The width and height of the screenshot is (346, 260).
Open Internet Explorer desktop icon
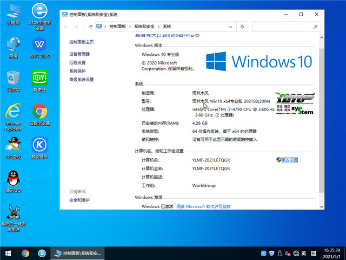[x=13, y=117]
